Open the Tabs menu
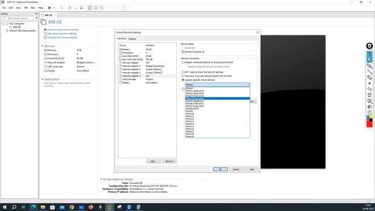The image size is (375, 211). point(33,8)
